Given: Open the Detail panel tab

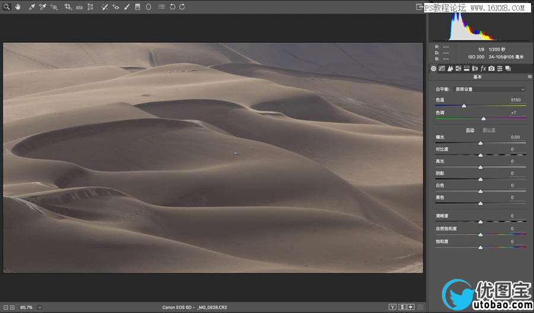Looking at the screenshot, I should tap(450, 68).
